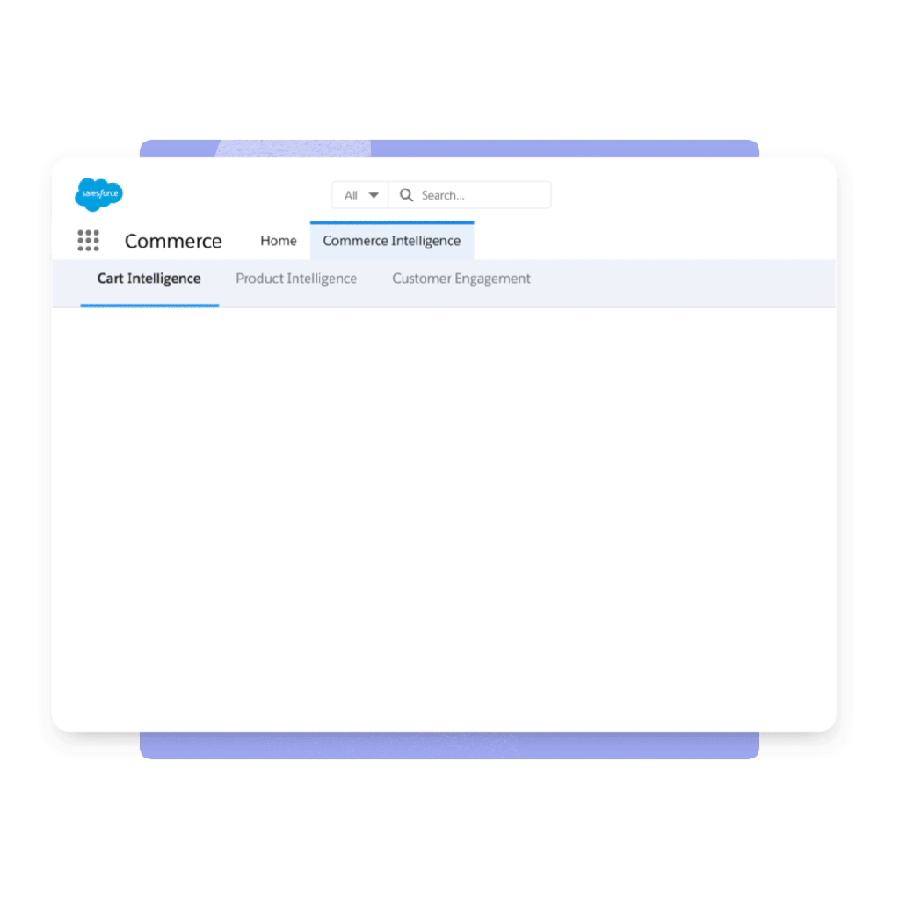Open the Customer Engagement sub-tab

pos(461,279)
